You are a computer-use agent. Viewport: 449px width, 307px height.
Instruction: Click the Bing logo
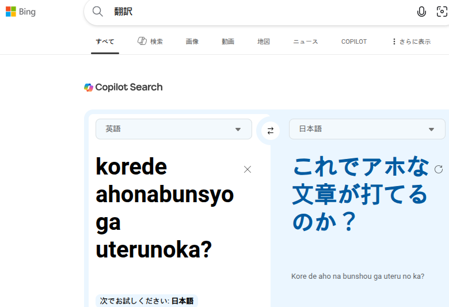21,12
